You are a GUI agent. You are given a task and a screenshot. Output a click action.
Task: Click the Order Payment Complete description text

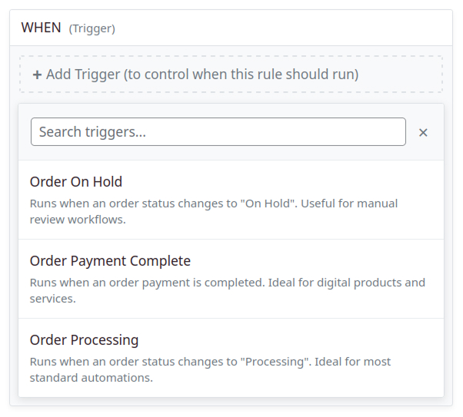[x=227, y=283]
